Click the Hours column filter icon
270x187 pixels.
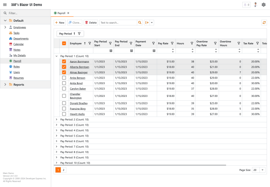tap(192, 43)
